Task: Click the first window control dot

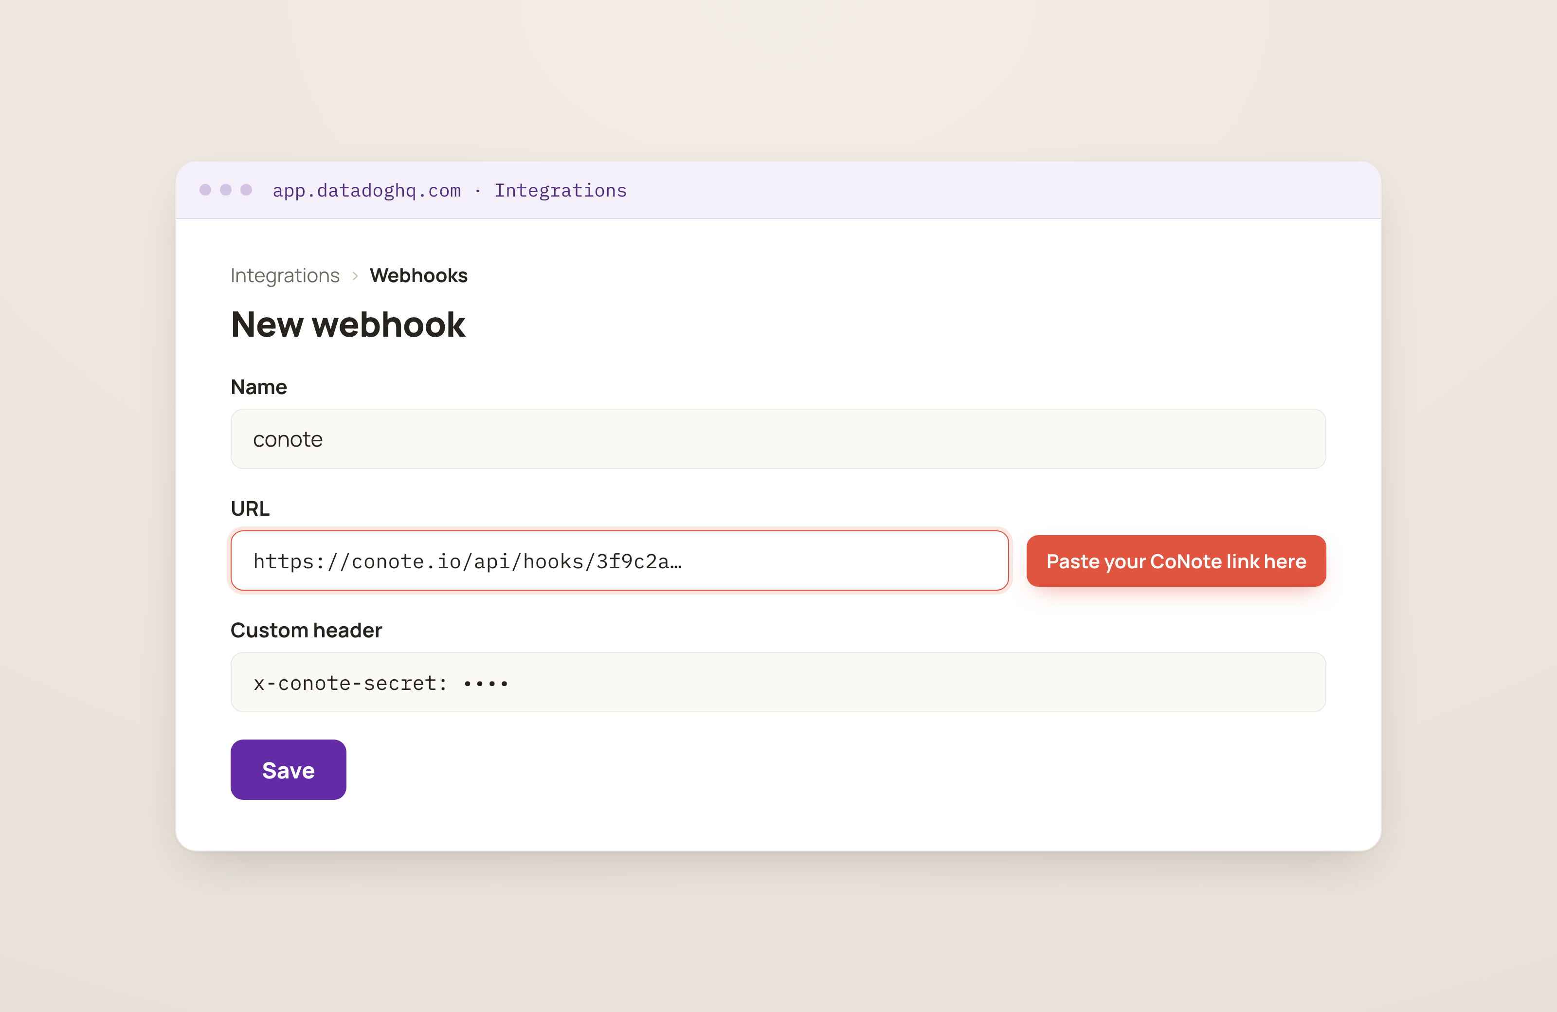Action: 205,190
